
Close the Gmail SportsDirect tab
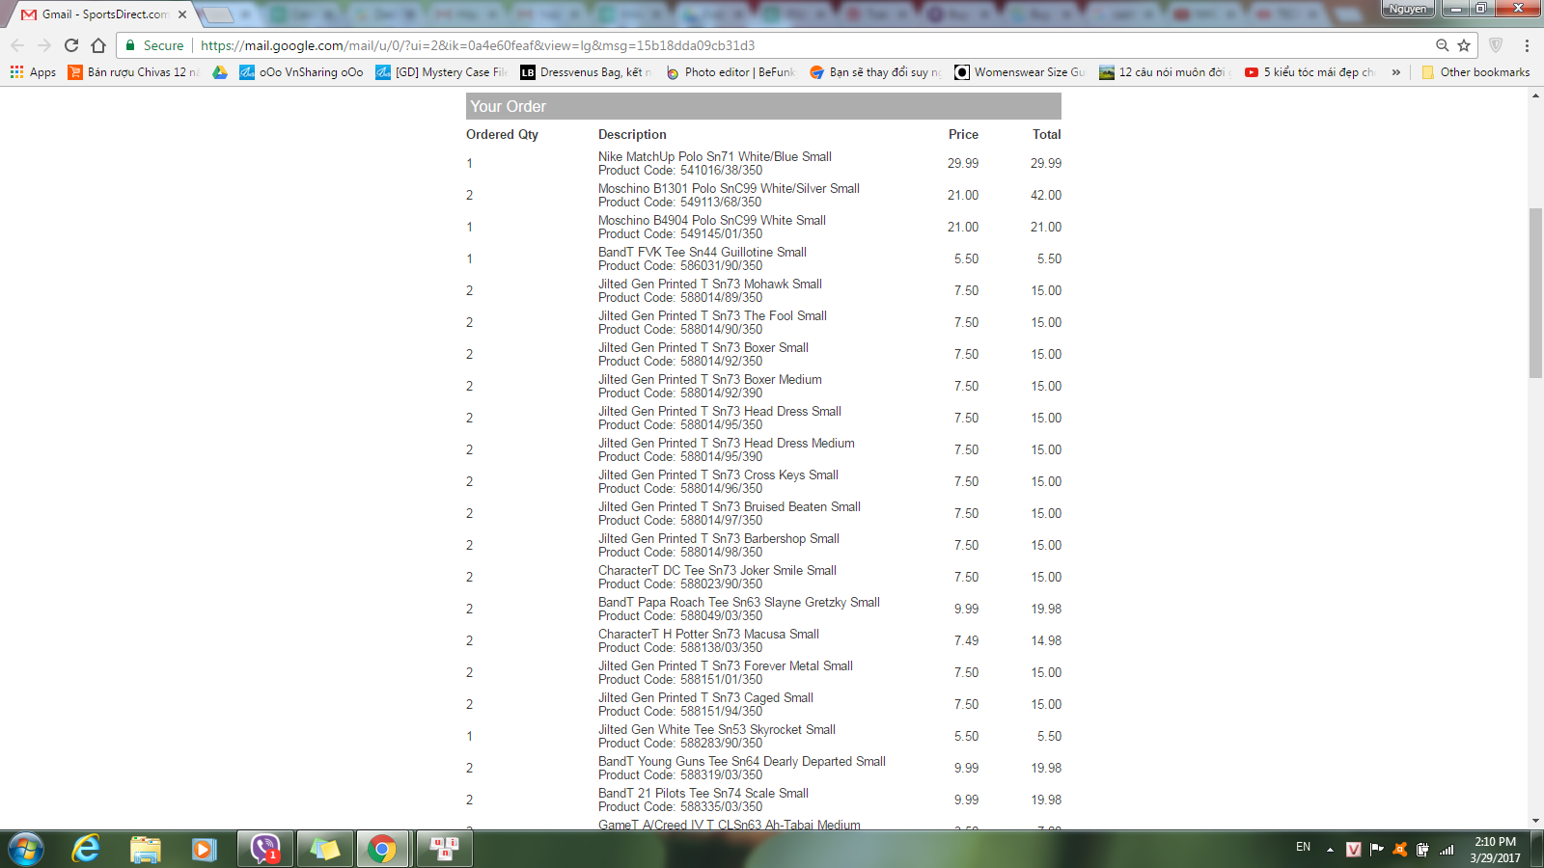click(x=182, y=14)
